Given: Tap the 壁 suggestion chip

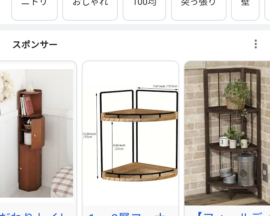Looking at the screenshot, I should click(x=245, y=10).
